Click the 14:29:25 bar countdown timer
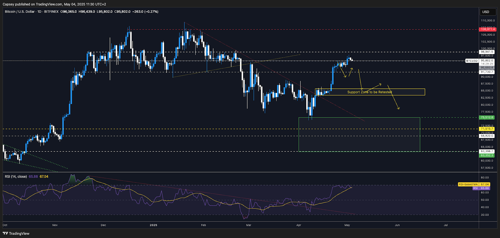The image size is (500, 238). (487, 64)
